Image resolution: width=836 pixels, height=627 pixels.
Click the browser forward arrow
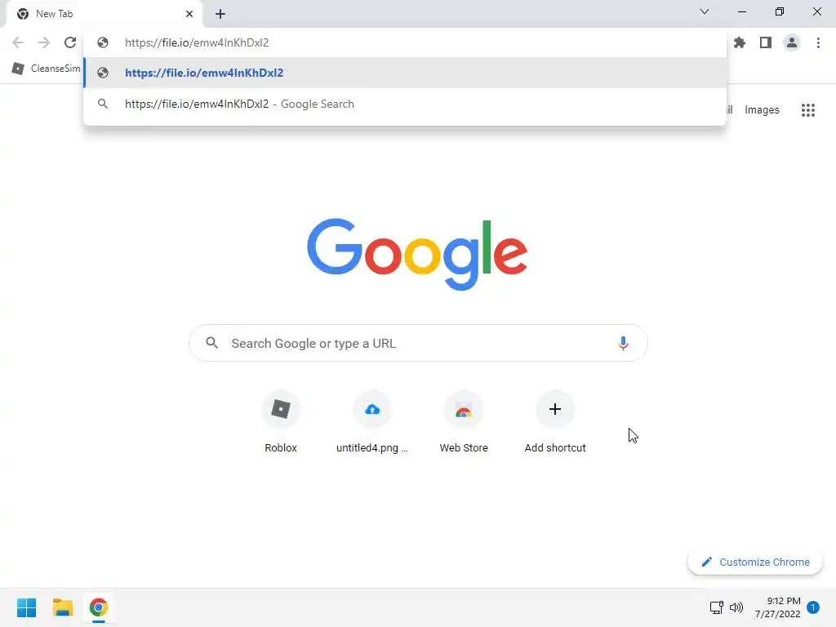(x=44, y=42)
